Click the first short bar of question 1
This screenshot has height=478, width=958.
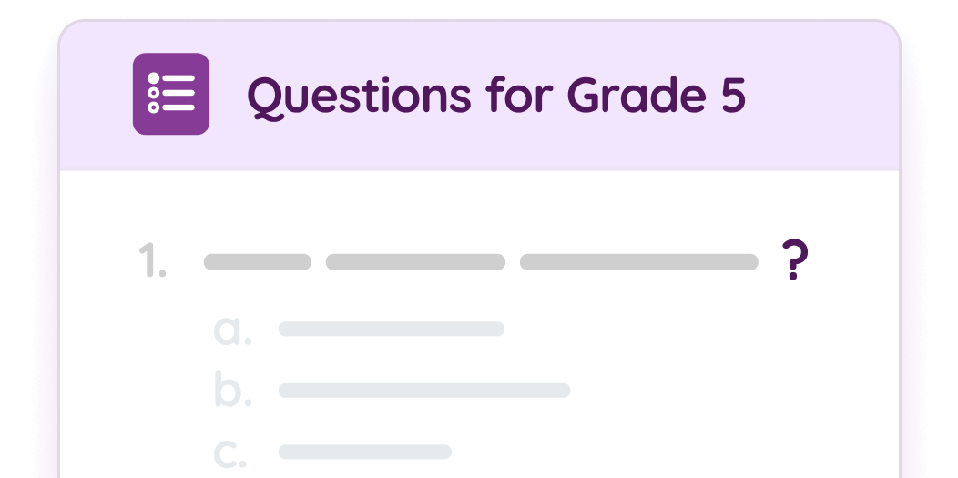(x=258, y=262)
